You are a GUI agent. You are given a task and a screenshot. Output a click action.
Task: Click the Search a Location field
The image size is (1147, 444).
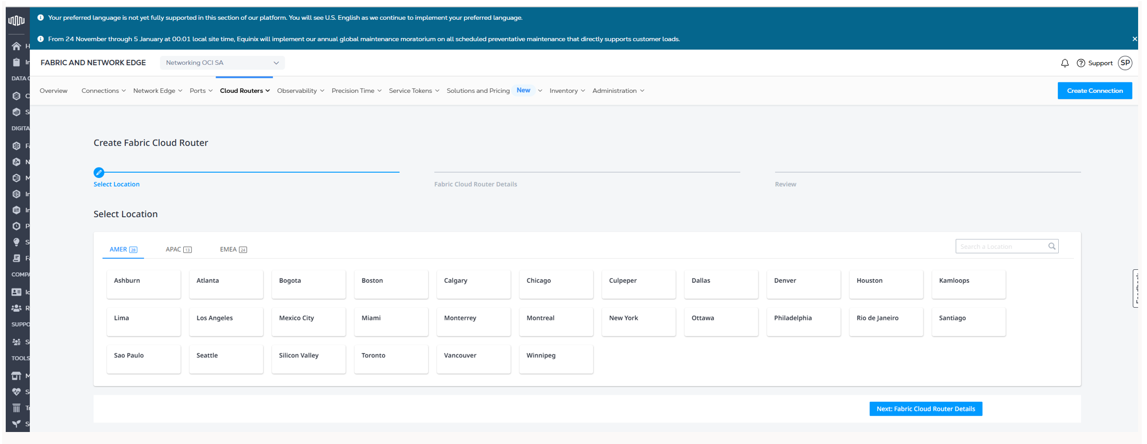coord(1001,246)
